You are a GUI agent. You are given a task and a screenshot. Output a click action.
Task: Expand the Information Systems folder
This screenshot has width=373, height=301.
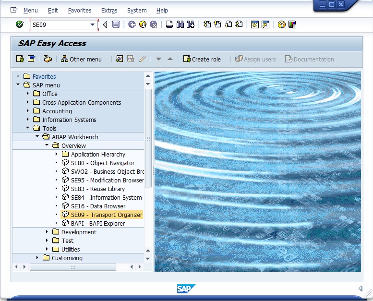point(27,119)
